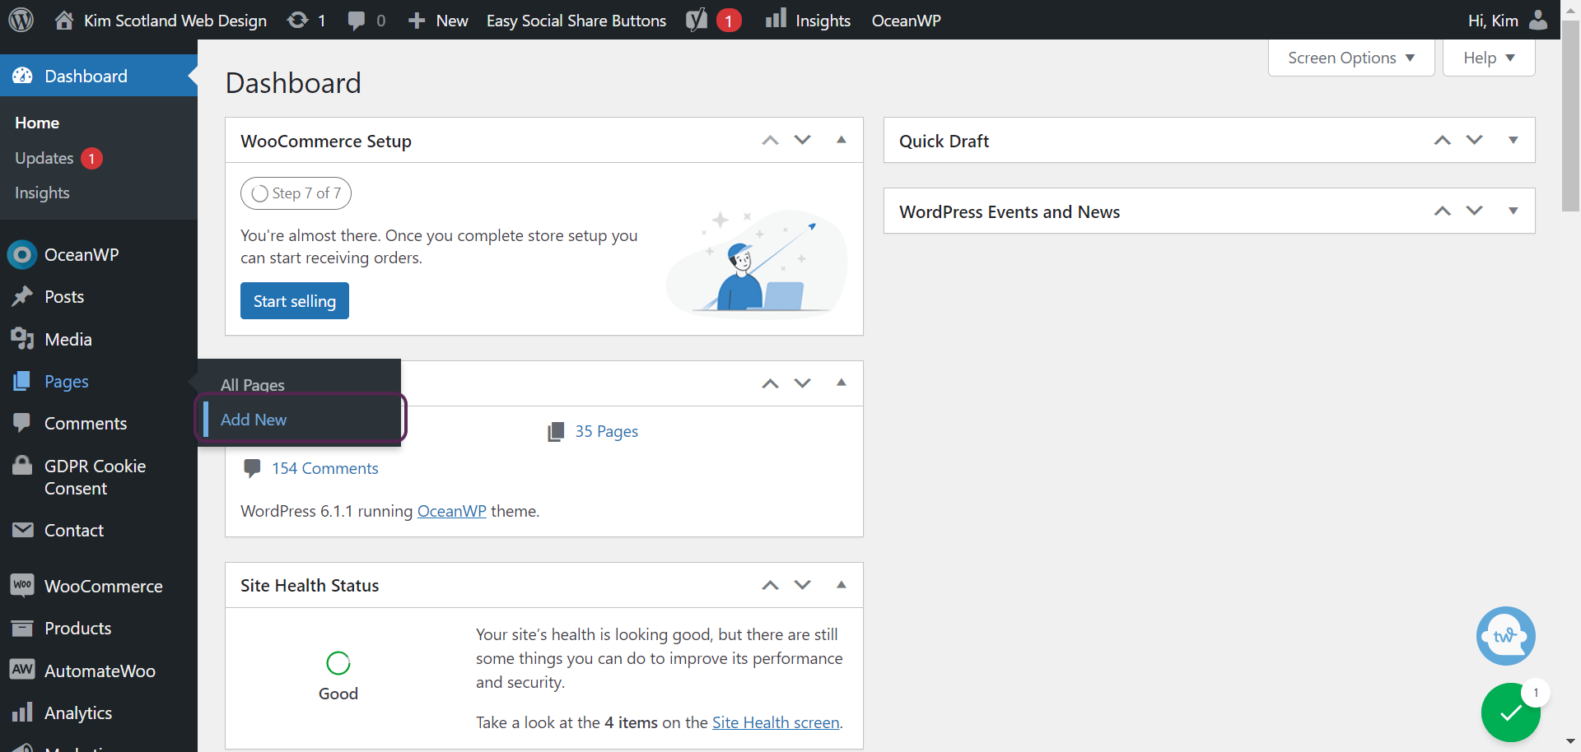Click the Products sidebar icon

click(x=22, y=628)
